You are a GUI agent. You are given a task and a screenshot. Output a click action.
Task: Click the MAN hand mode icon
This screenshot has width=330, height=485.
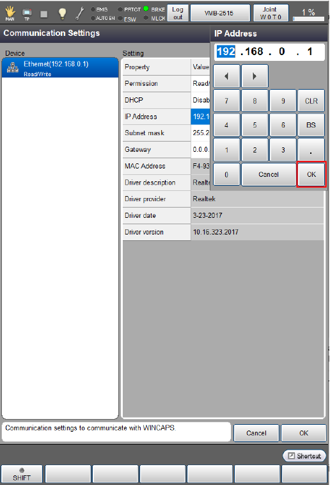click(x=10, y=13)
